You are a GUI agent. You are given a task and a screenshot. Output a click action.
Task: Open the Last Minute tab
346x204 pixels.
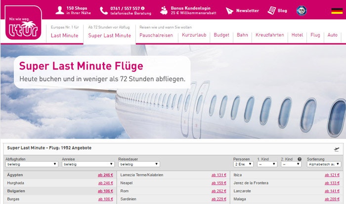[x=64, y=35]
